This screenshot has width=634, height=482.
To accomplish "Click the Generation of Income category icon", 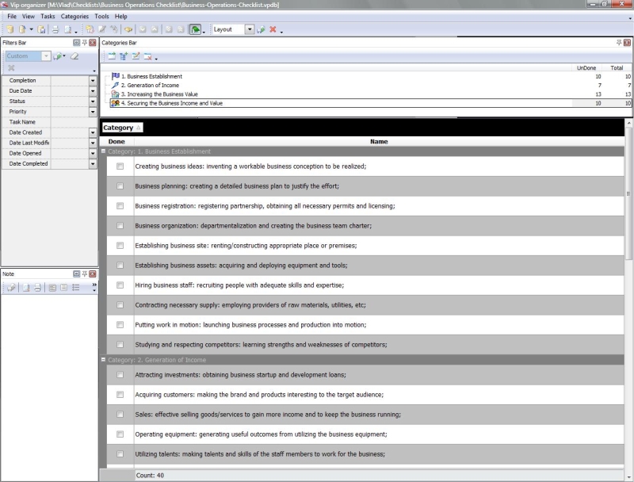I will tap(116, 85).
